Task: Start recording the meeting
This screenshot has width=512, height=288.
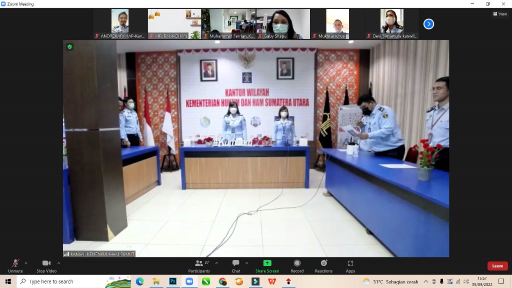Action: click(x=297, y=265)
